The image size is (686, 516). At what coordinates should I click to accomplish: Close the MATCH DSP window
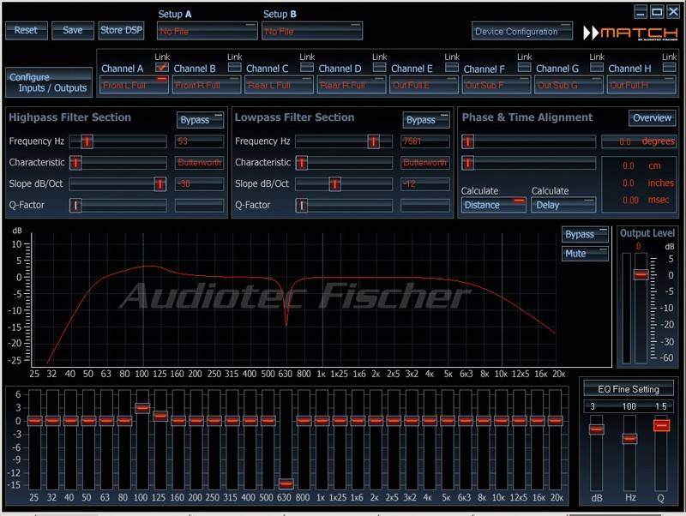tap(673, 12)
